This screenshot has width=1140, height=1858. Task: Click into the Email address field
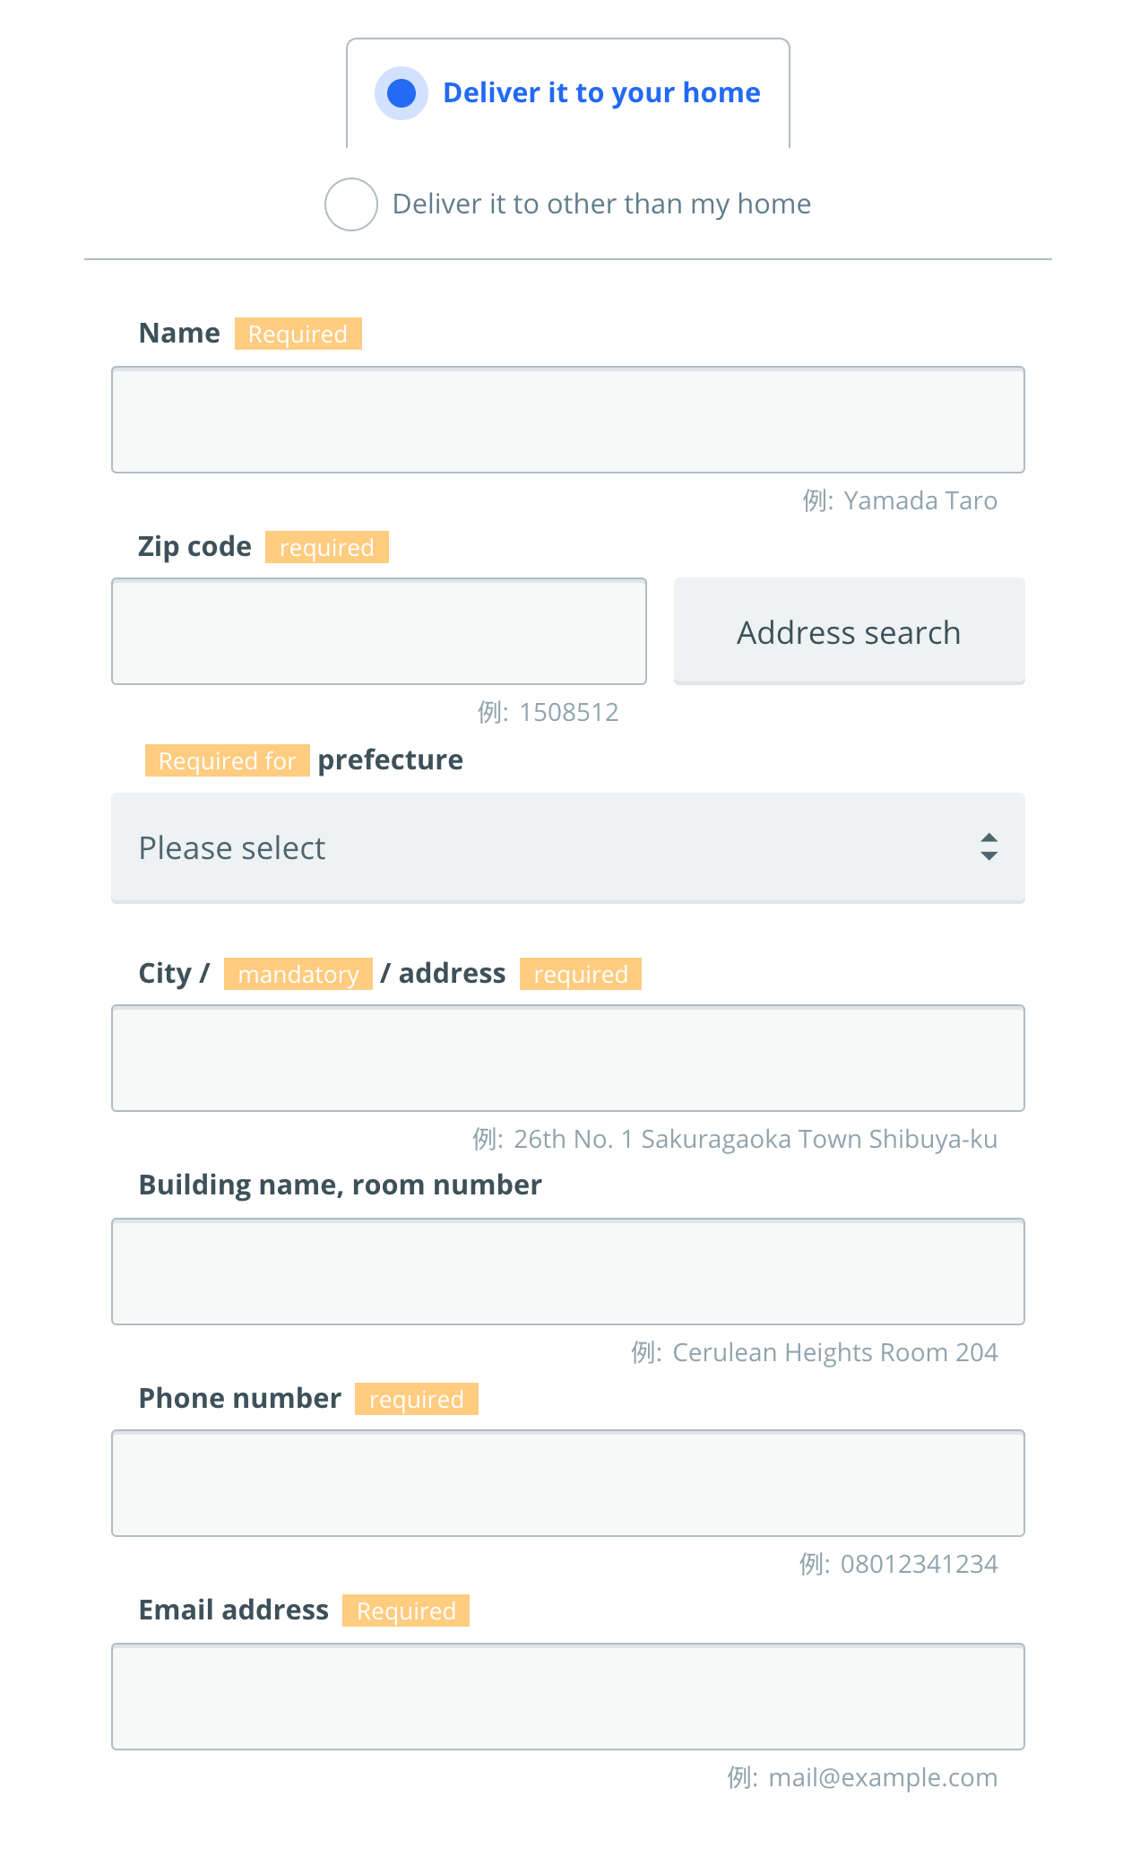568,1697
